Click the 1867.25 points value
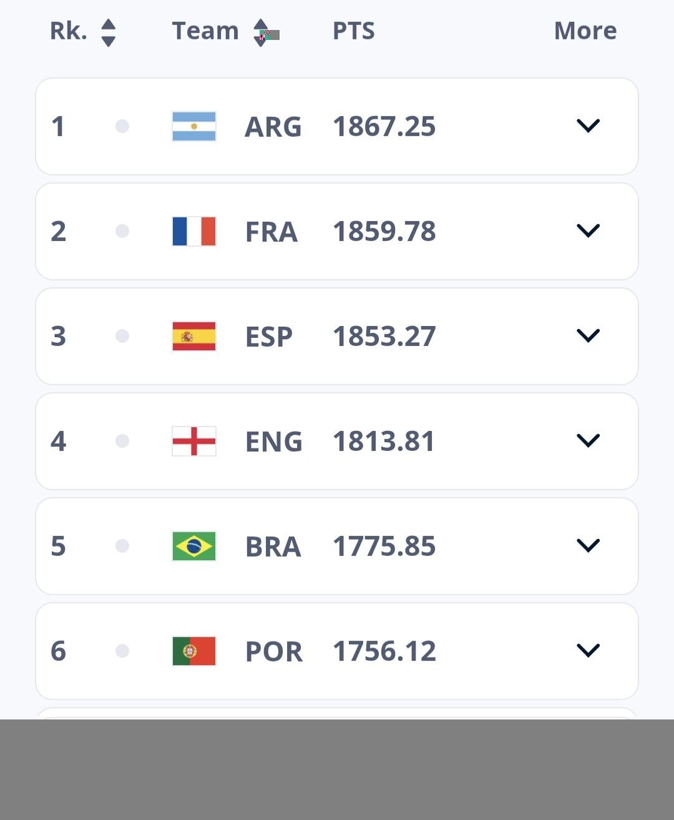This screenshot has height=820, width=674. (384, 127)
